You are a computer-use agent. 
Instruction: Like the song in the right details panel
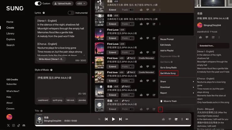(200, 37)
